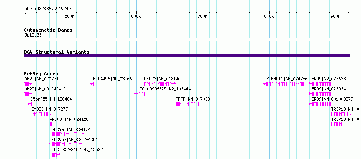Select the BRD9|NR_027633 label
This screenshot has height=159, width=361.
[329, 79]
